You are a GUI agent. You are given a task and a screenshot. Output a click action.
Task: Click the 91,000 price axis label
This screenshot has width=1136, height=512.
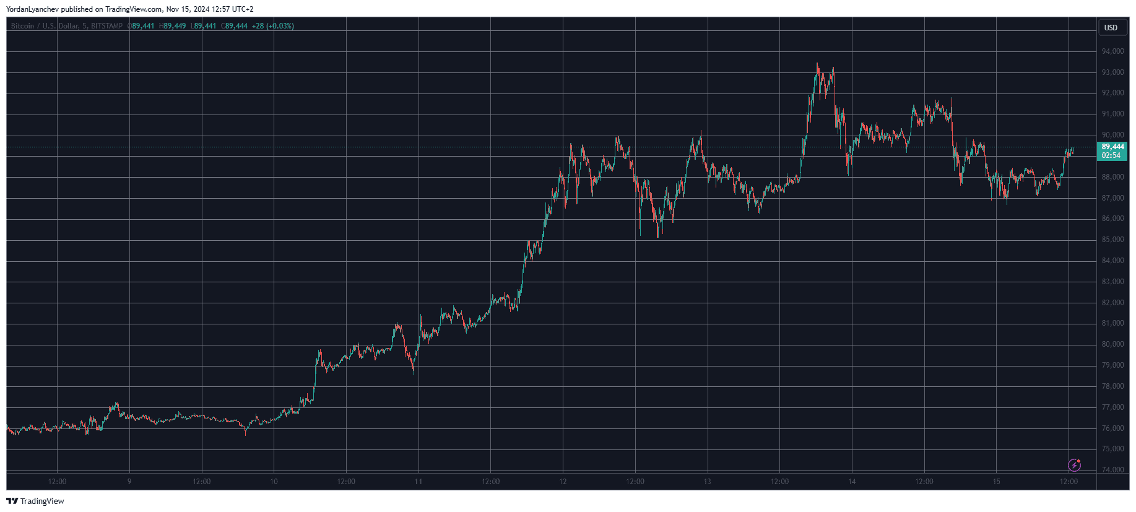(1112, 114)
